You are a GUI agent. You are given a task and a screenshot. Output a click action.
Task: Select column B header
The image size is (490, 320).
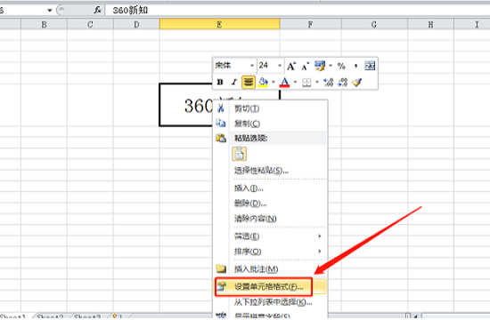pyautogui.click(x=44, y=24)
